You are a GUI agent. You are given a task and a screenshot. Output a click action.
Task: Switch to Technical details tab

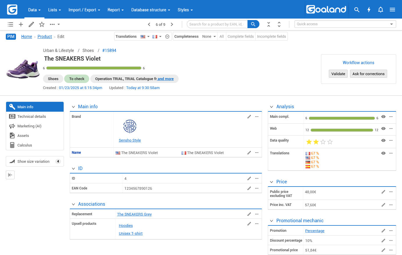point(32,117)
